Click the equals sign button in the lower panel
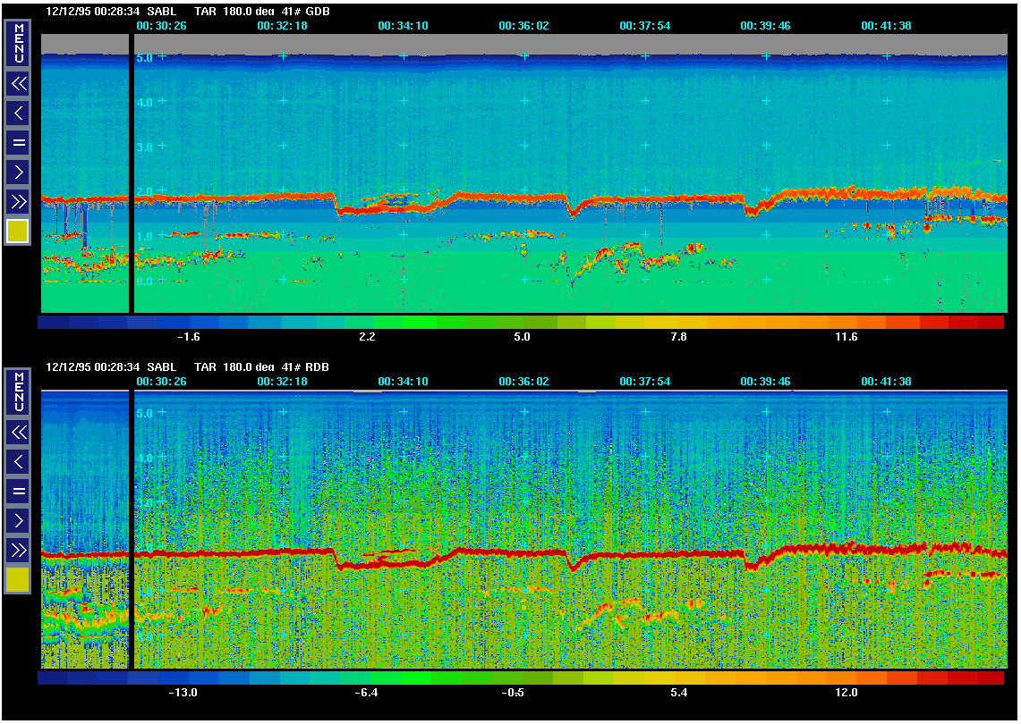The image size is (1021, 724). 18,490
